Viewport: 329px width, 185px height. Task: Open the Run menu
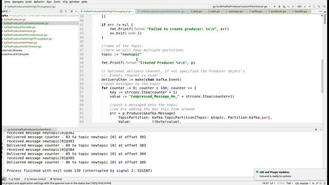49,2
